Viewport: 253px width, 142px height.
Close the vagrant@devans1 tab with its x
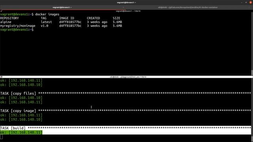click(123, 7)
